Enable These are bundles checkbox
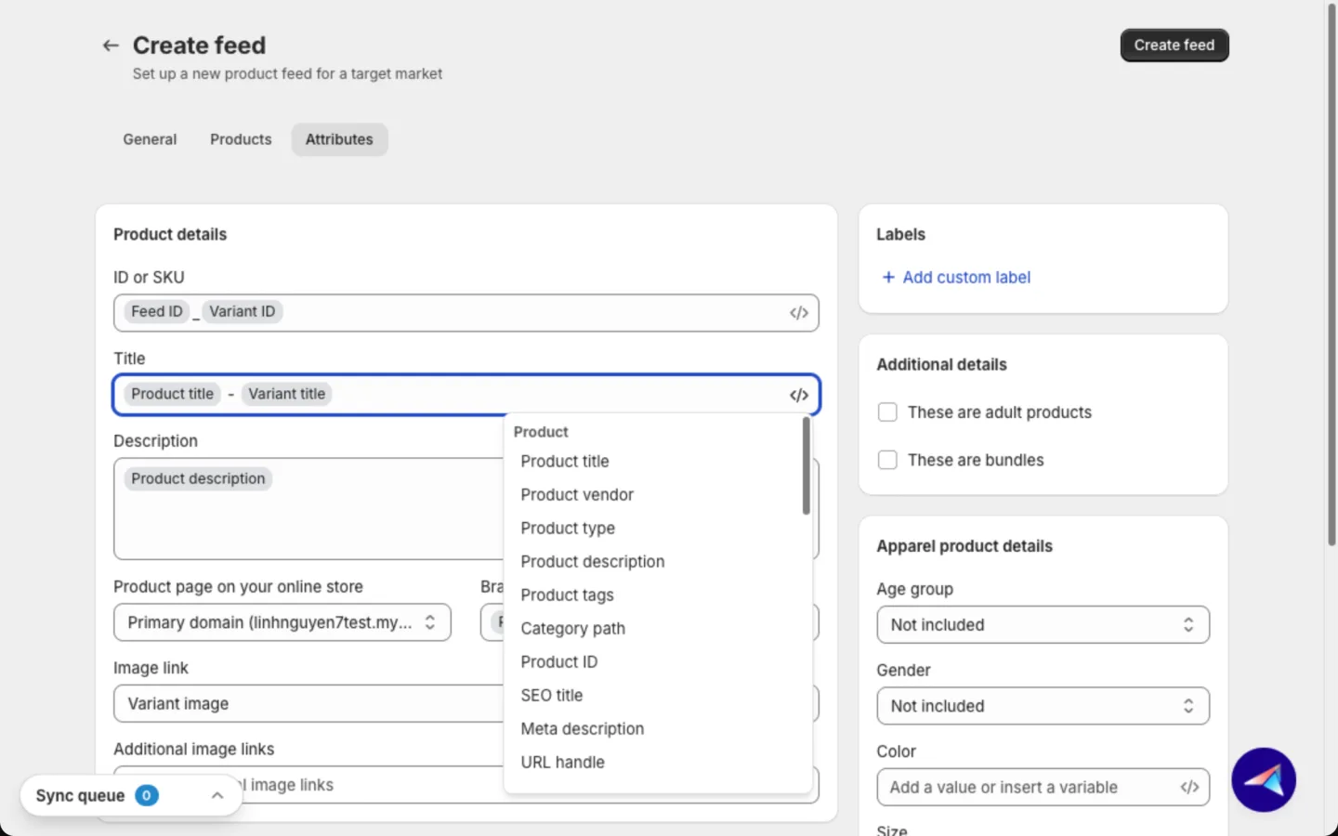 click(887, 460)
